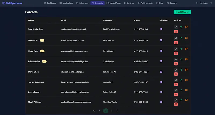The width and height of the screenshot is (215, 115).
Task: Go to next page of contacts
Action: click(112, 111)
